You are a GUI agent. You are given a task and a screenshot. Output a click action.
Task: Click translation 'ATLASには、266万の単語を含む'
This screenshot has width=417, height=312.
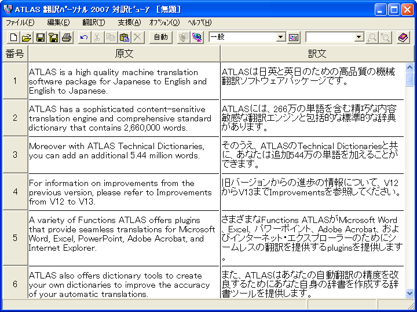(x=285, y=109)
